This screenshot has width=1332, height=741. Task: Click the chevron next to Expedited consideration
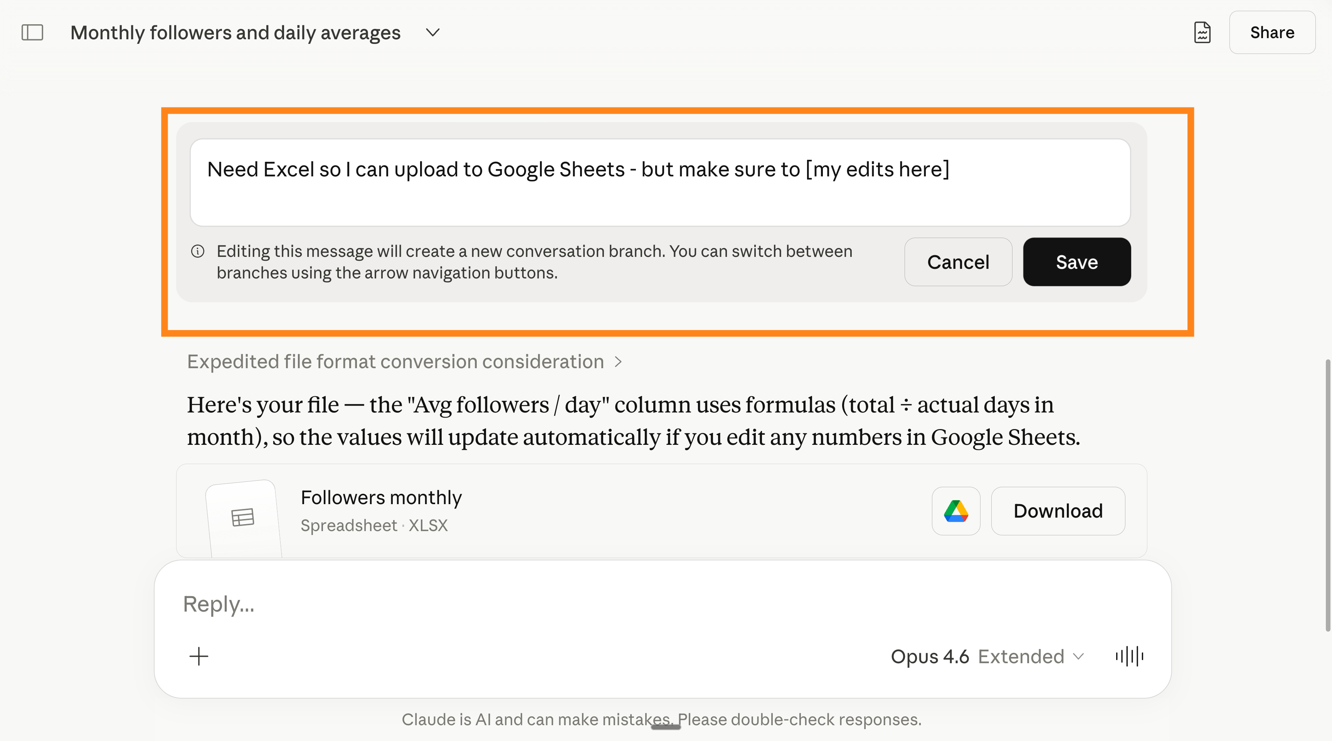click(x=618, y=362)
